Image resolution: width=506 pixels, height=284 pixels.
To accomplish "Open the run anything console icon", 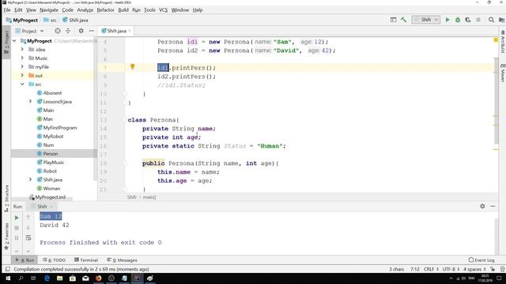I will pyautogui.click(x=394, y=20).
